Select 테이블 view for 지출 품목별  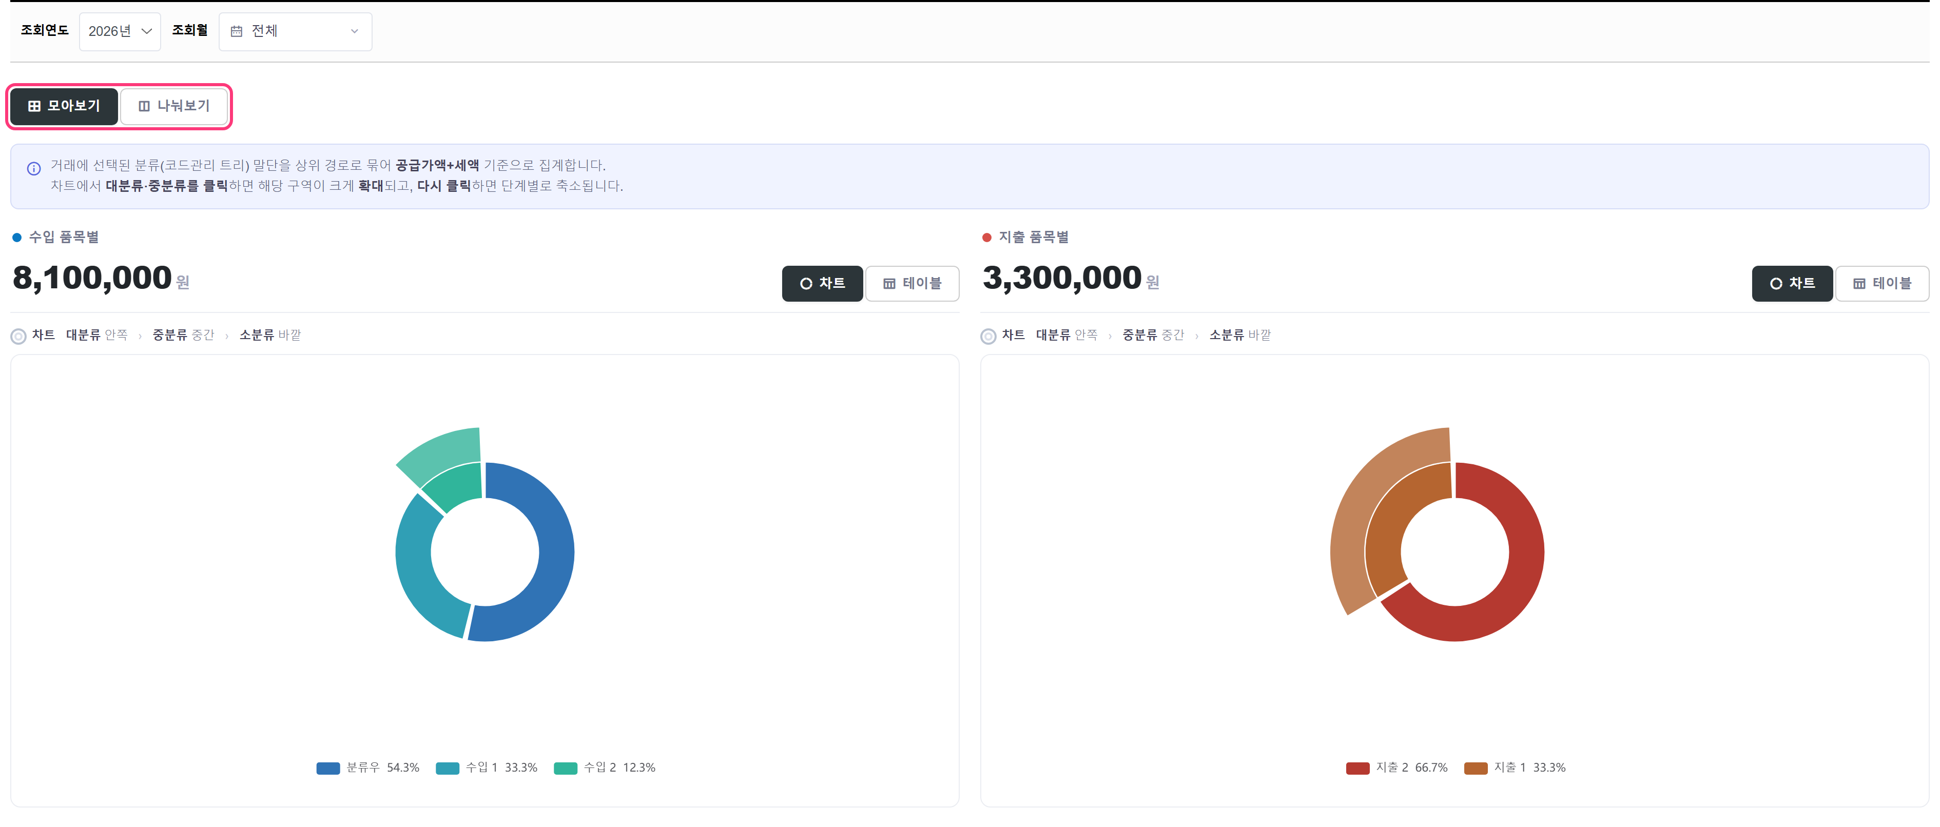[x=1882, y=284]
